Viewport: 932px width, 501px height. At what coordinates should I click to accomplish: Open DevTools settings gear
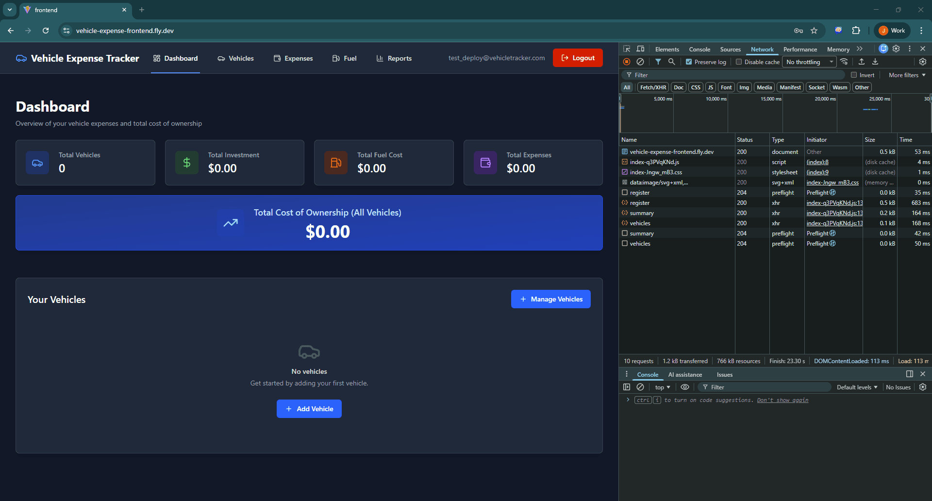click(897, 49)
